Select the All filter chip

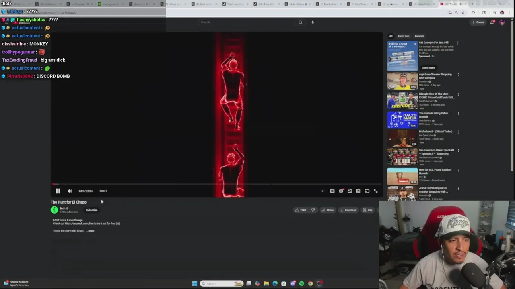[391, 36]
